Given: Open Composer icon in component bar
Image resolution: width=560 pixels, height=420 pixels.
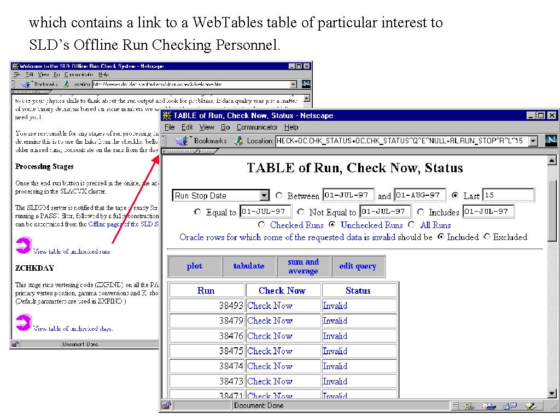Looking at the screenshot, I should point(529,406).
